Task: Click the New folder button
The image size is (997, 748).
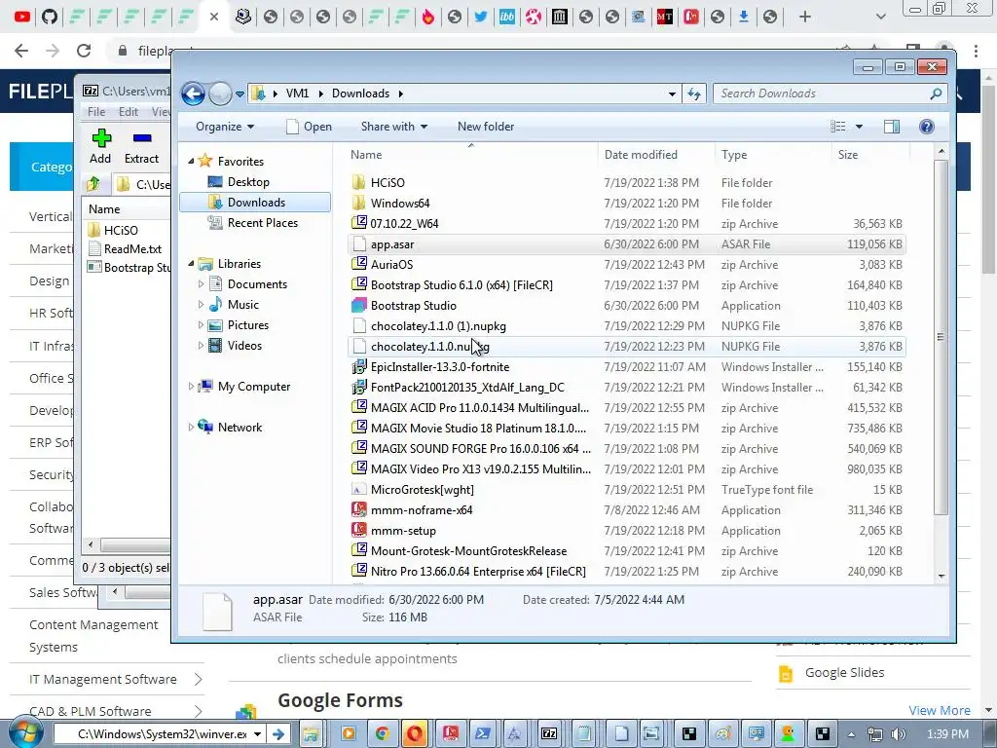Action: (x=486, y=127)
